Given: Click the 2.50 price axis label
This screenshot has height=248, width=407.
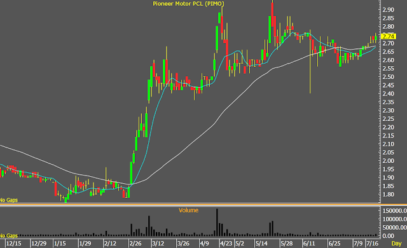Looking at the screenshot, I should [388, 77].
